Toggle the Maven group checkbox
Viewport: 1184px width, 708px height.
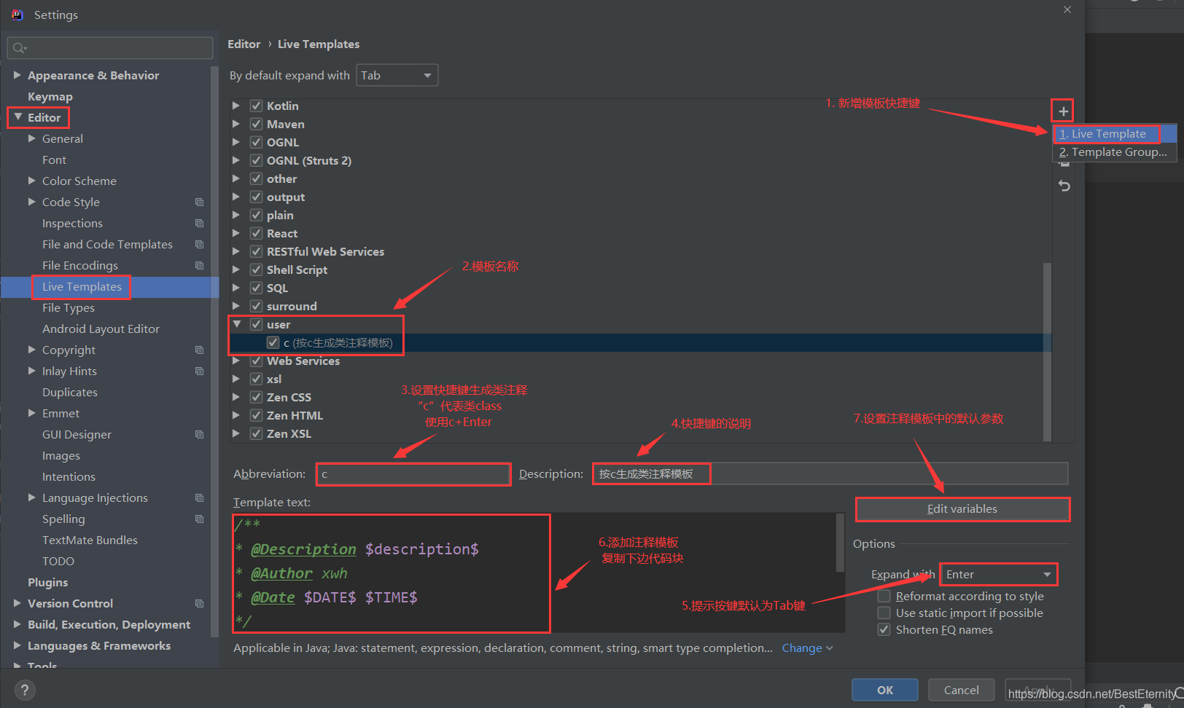[x=256, y=124]
